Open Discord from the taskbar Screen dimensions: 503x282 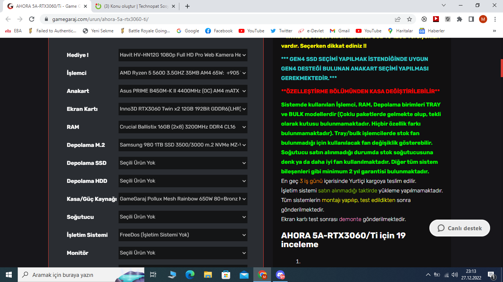280,275
